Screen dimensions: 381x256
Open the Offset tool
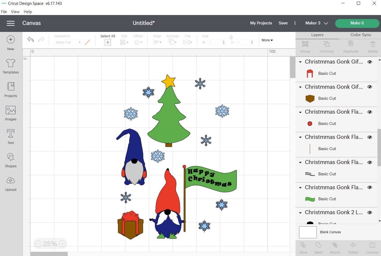[138, 40]
